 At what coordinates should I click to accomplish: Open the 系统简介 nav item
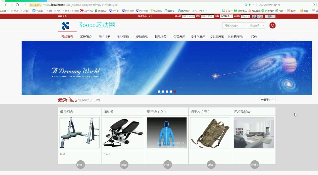(86, 37)
